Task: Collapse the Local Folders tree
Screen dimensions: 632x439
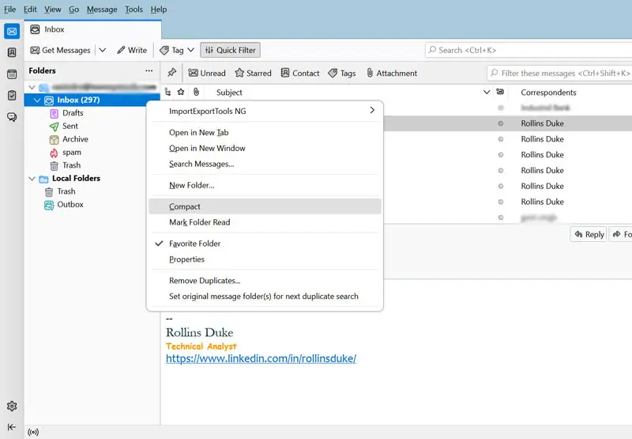Action: click(x=32, y=179)
